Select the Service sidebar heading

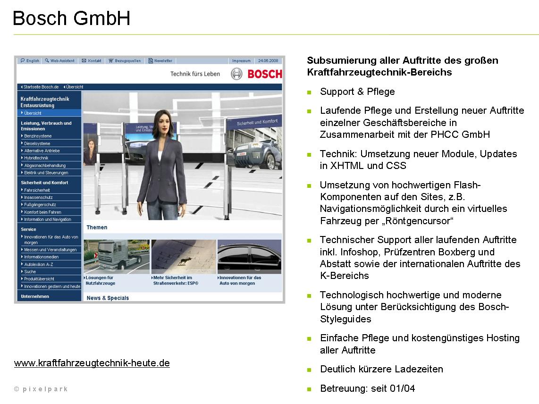point(28,229)
